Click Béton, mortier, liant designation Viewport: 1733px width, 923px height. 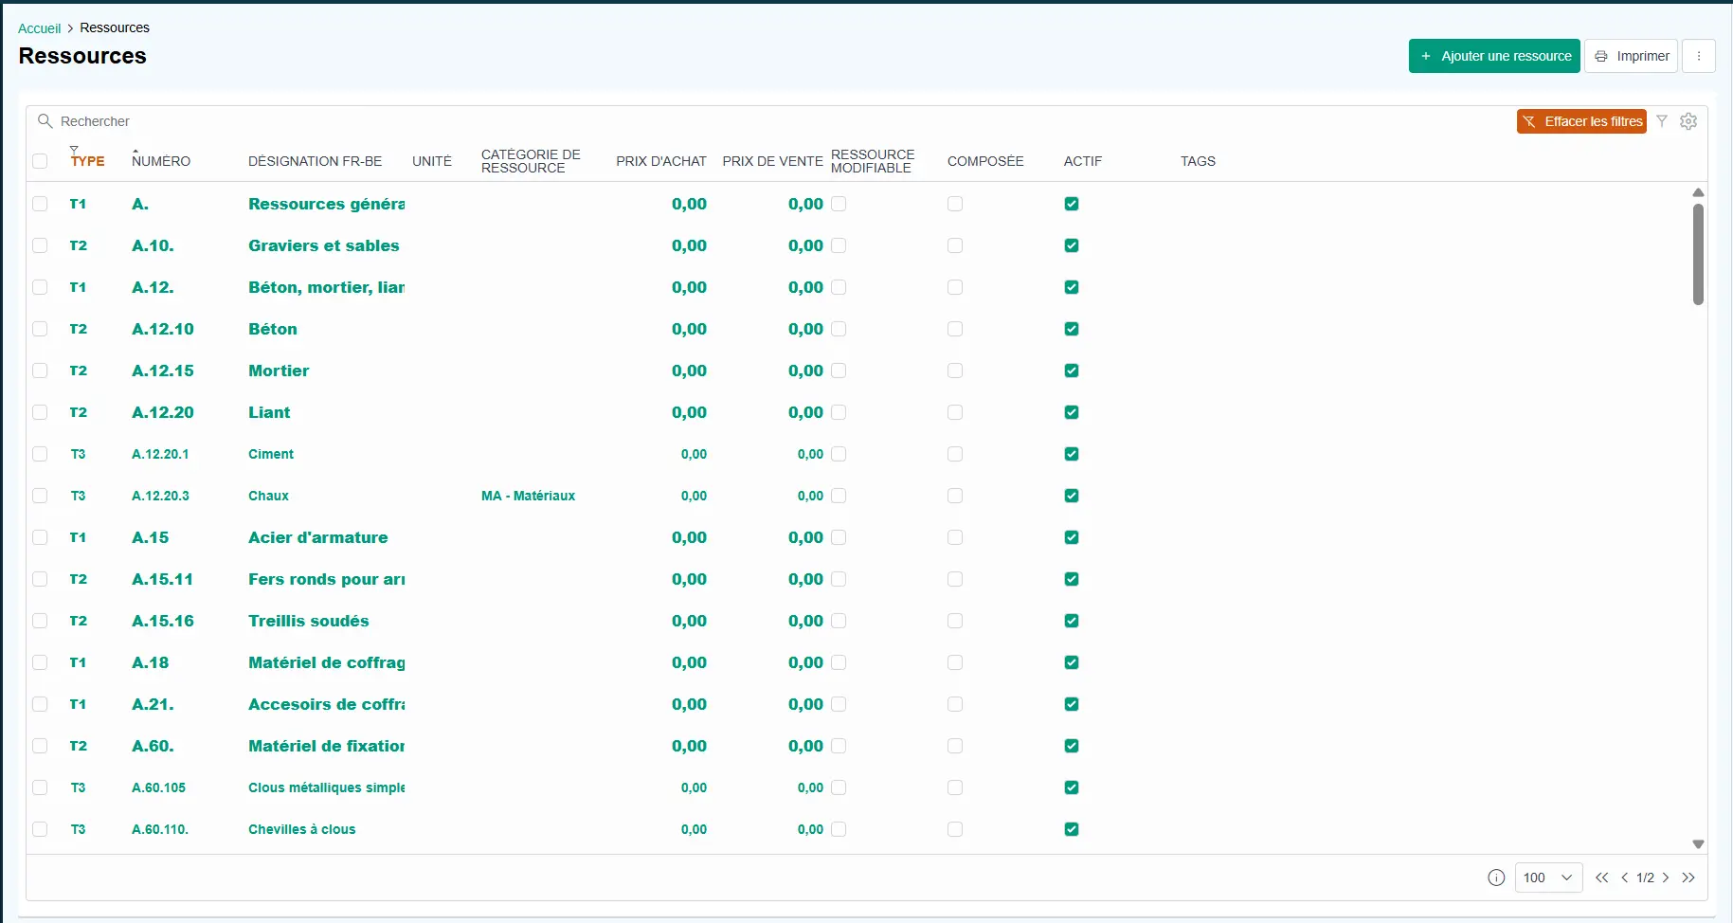(x=326, y=287)
